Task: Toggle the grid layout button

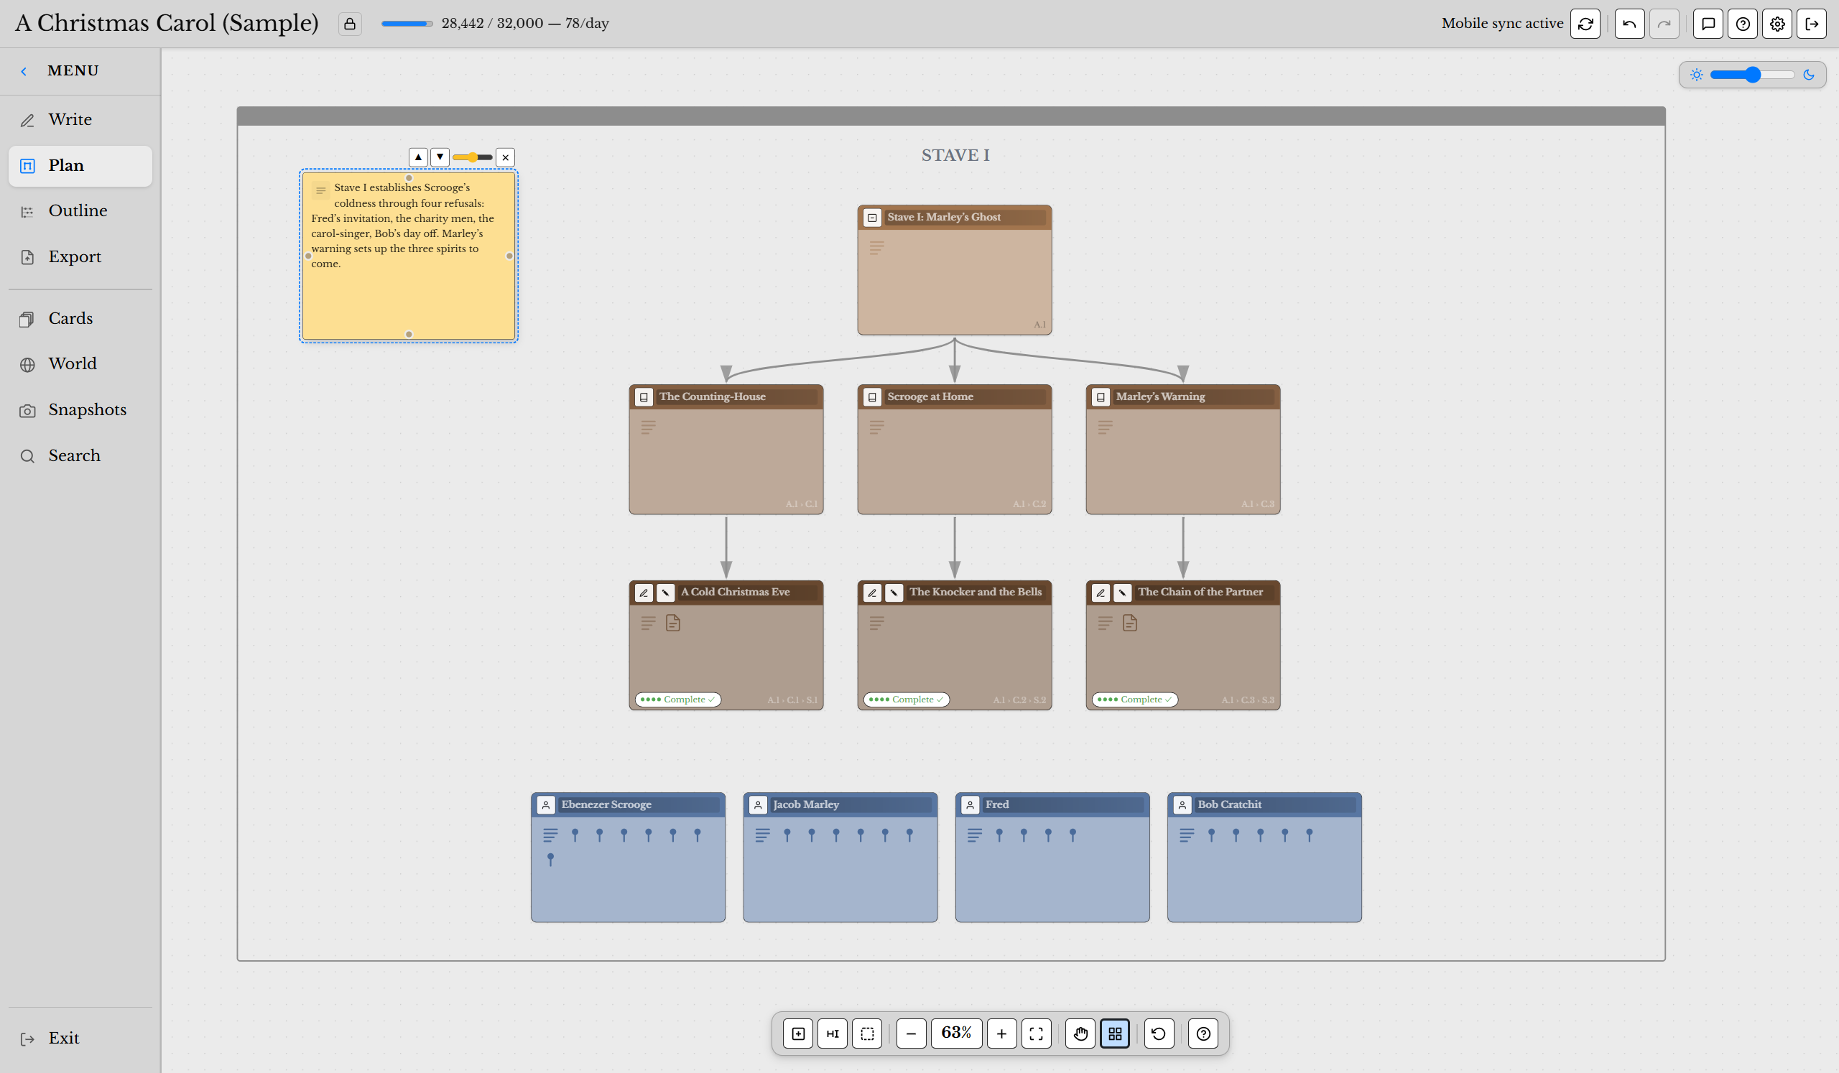Action: [x=1115, y=1033]
